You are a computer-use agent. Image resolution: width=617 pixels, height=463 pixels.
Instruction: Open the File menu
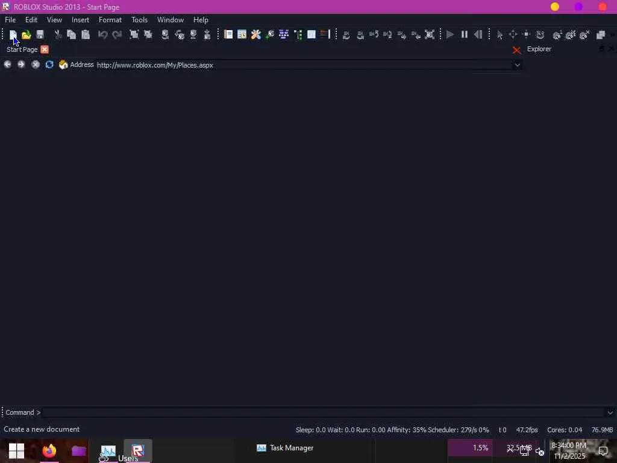click(x=10, y=20)
